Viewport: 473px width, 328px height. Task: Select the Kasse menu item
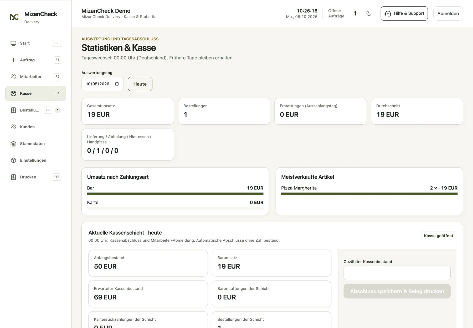tap(35, 93)
